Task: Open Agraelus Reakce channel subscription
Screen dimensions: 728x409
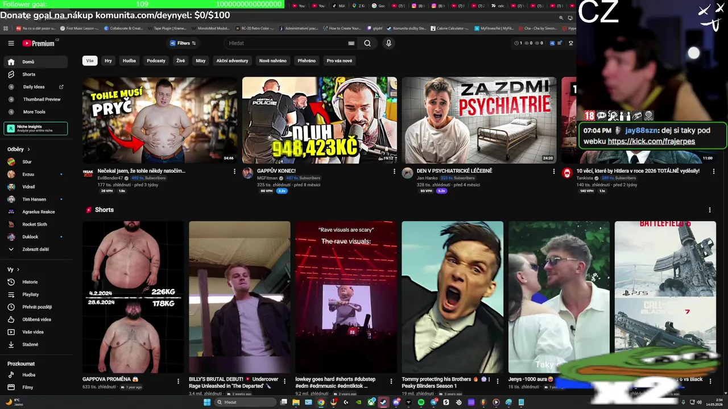Action: (35, 212)
